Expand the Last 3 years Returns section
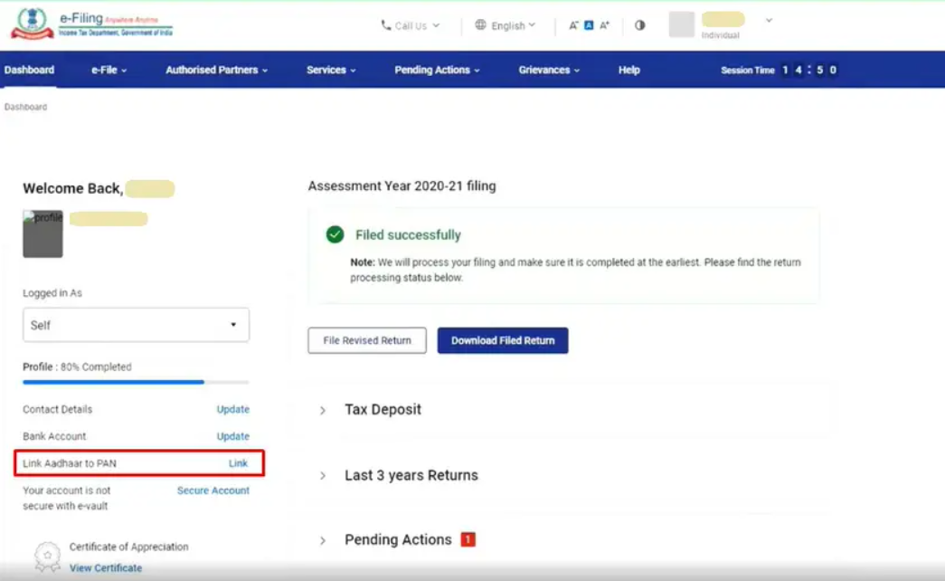This screenshot has width=945, height=581. pyautogui.click(x=323, y=476)
